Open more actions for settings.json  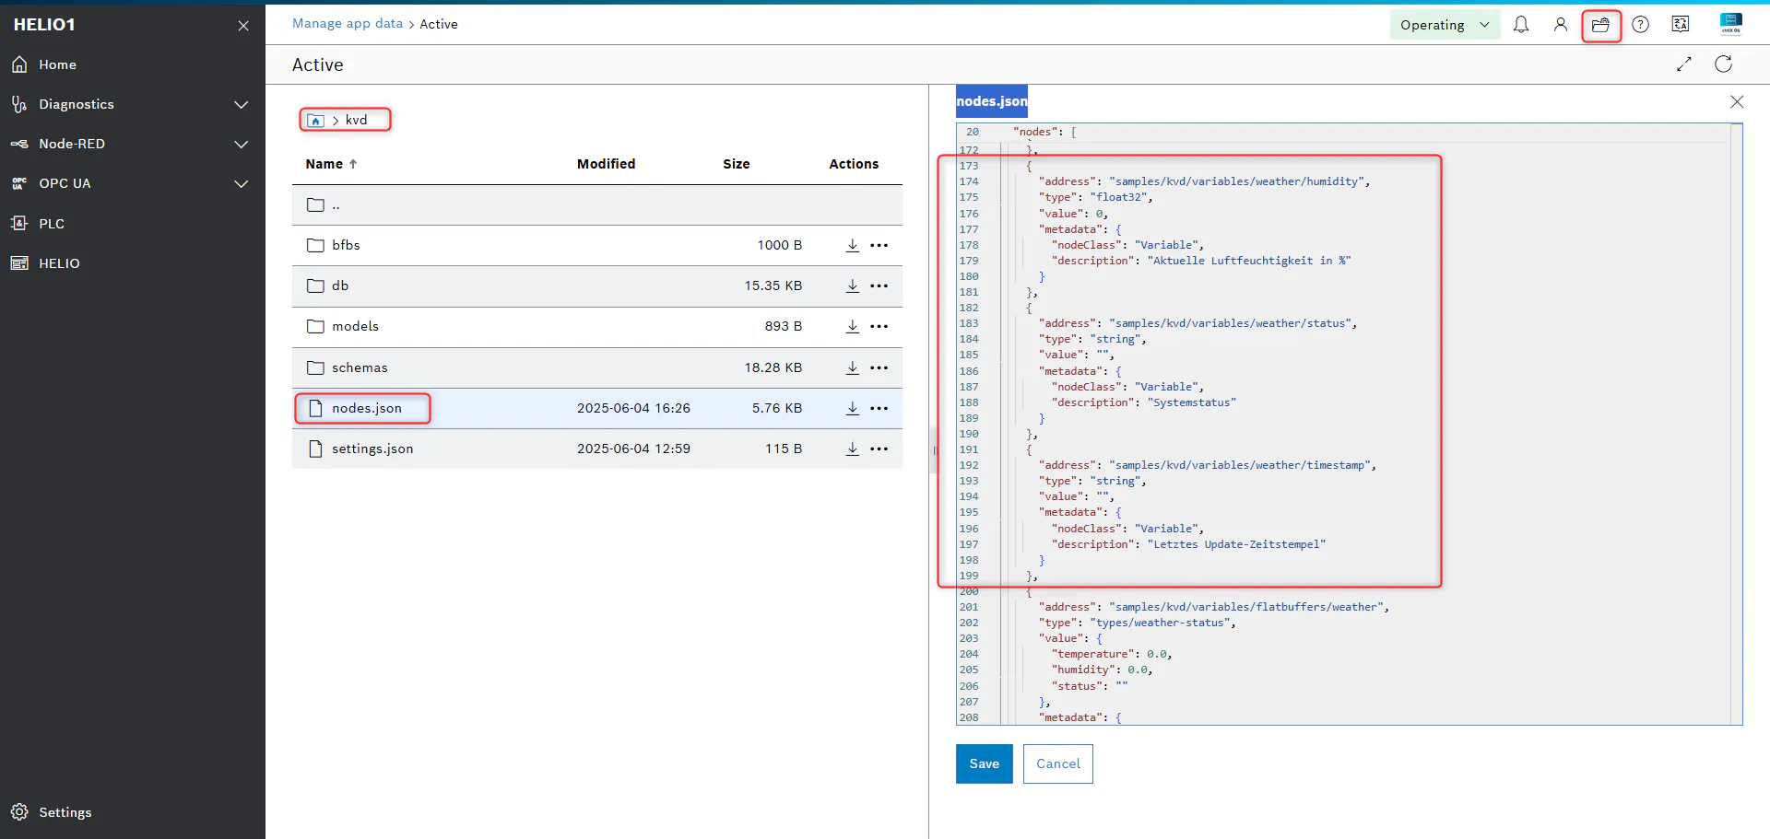(879, 449)
